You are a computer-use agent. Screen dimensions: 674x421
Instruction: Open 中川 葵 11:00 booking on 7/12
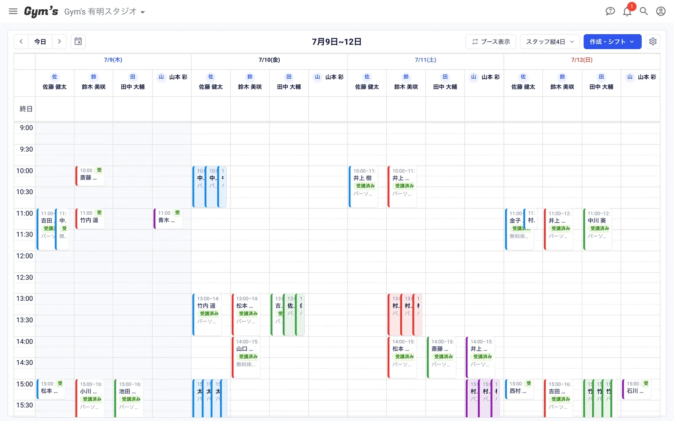(x=597, y=229)
